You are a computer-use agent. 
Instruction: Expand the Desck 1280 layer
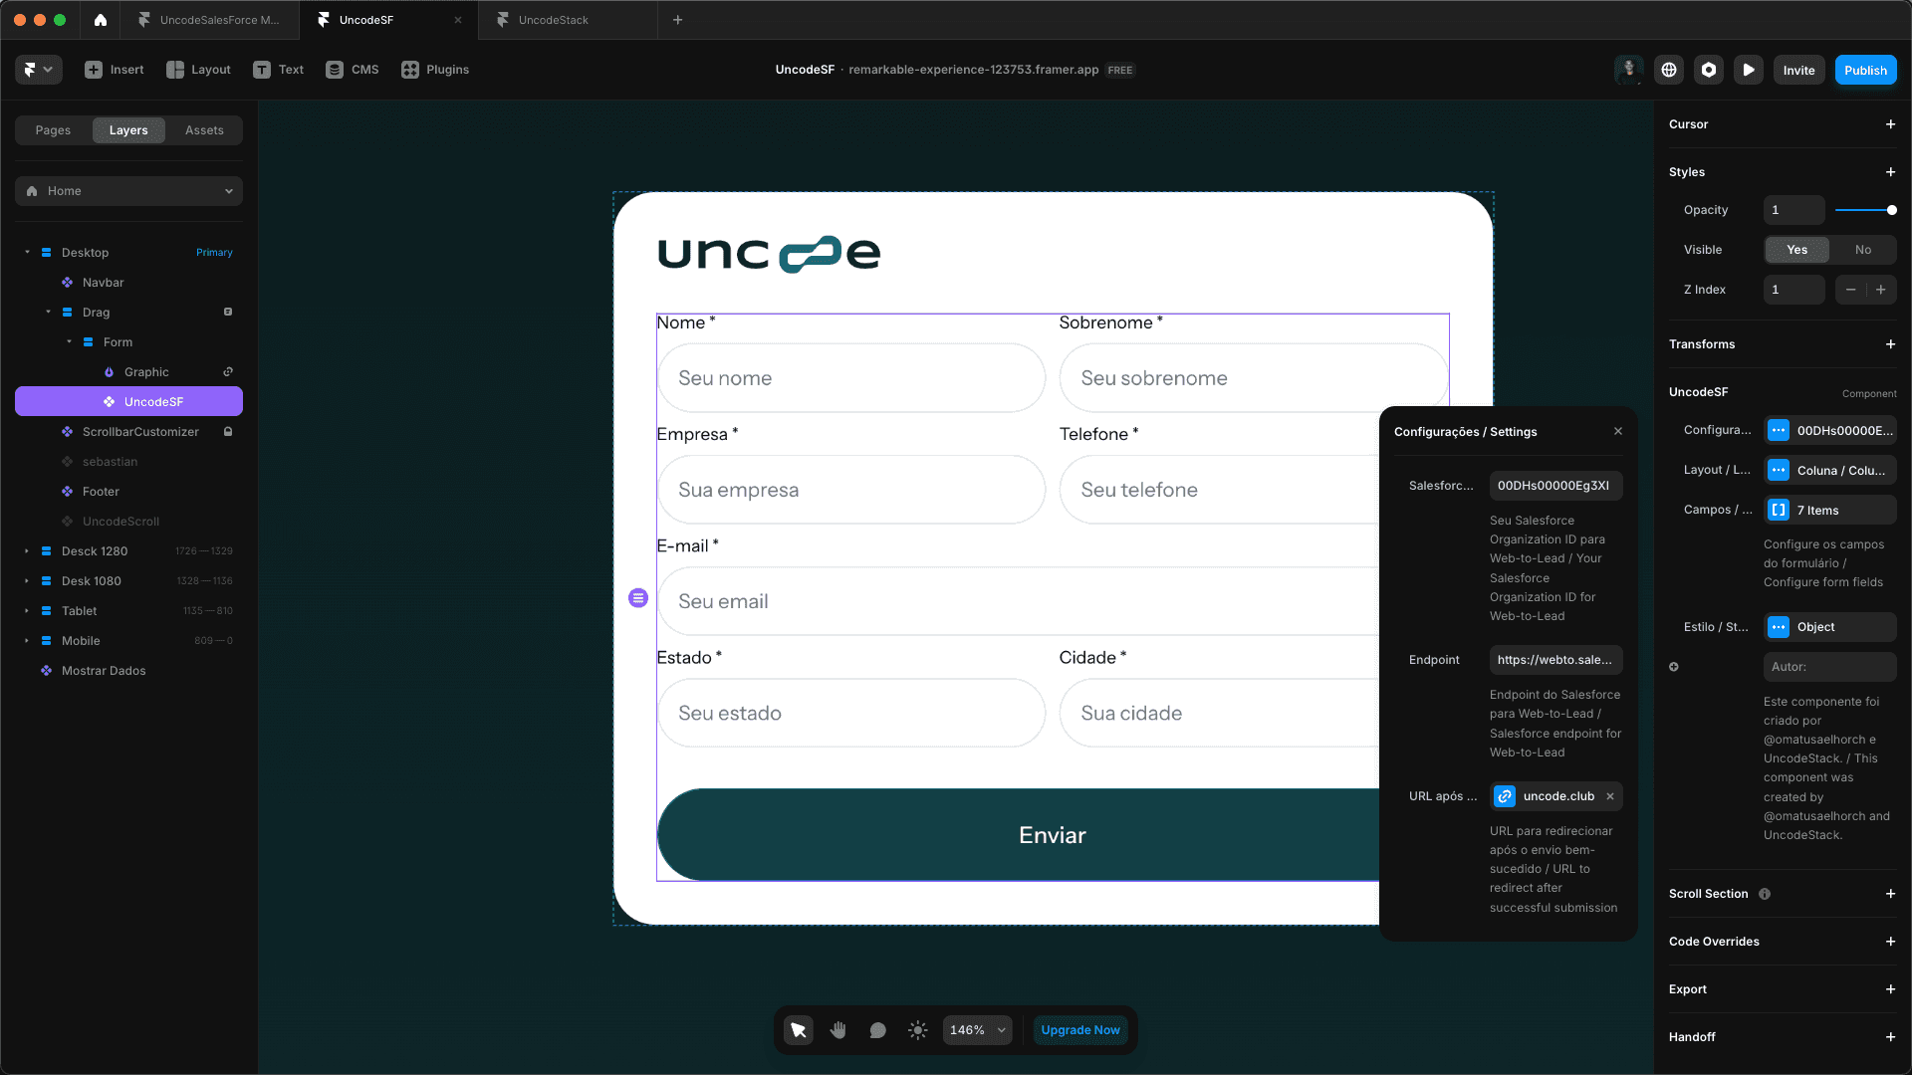pyautogui.click(x=27, y=551)
